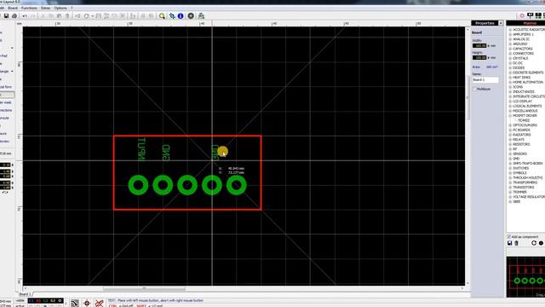
Task: Click the yellow magnifier Zoom icon
Action: 162,16
